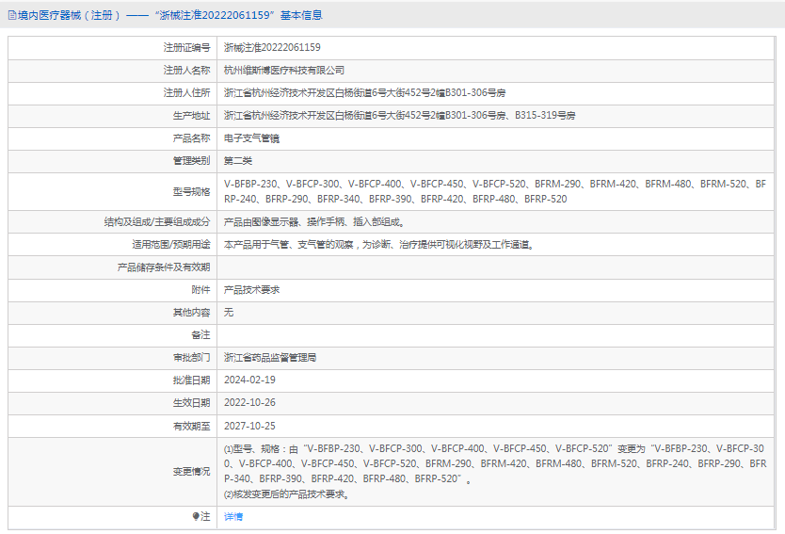Open the 详情 link in the 注 row
The image size is (785, 534).
click(x=233, y=516)
